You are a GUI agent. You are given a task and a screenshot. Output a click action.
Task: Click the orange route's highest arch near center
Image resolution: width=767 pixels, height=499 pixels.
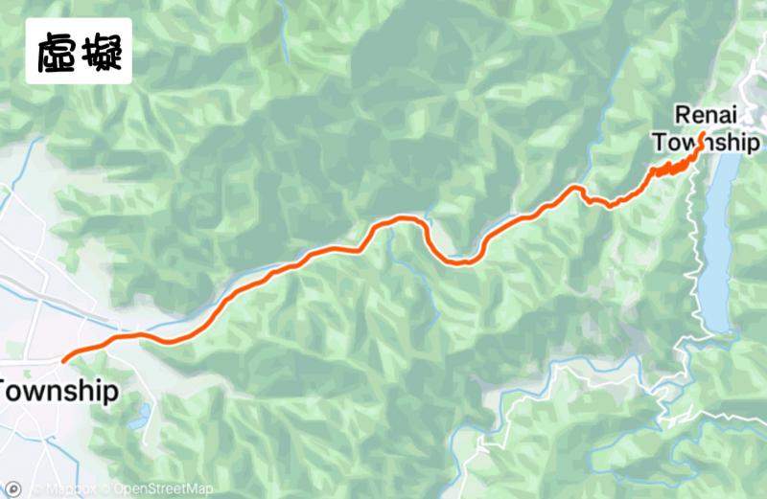point(401,218)
